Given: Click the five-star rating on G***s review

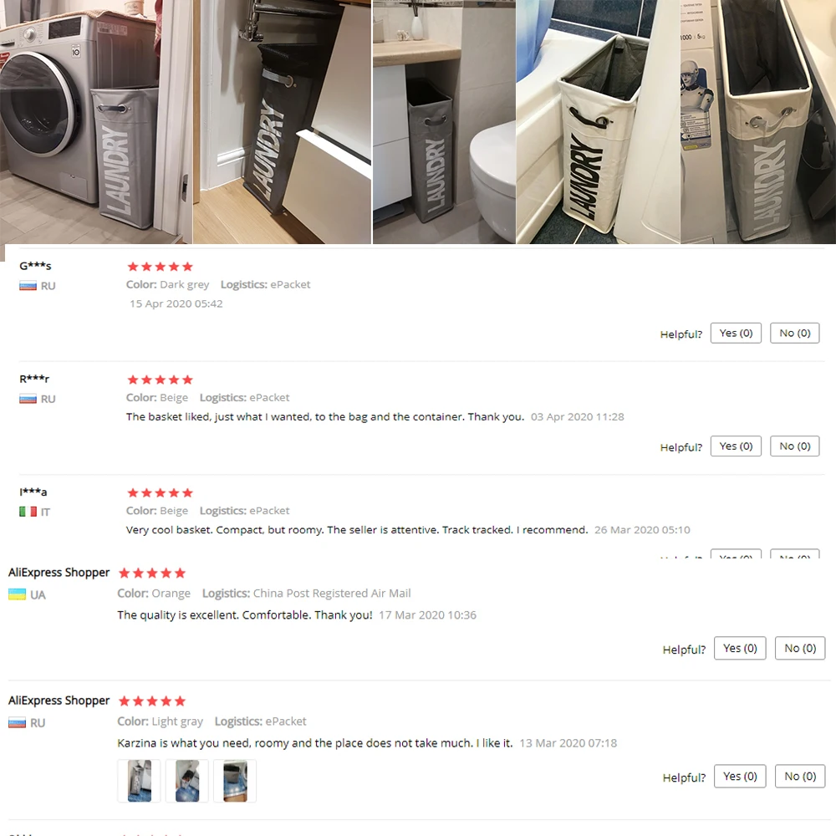Looking at the screenshot, I should [x=160, y=267].
